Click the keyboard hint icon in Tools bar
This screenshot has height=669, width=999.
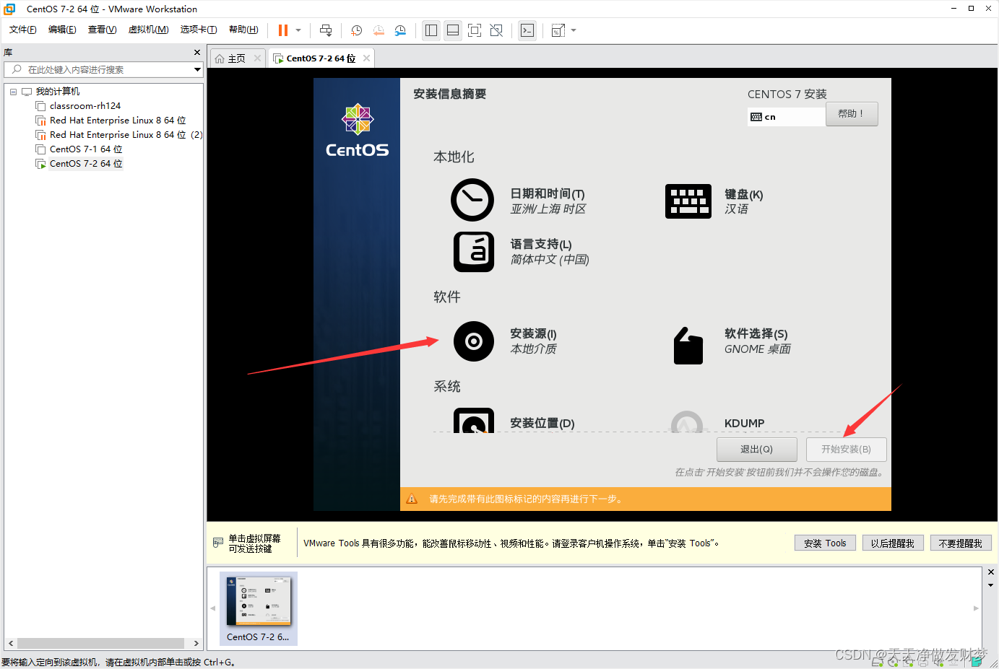[218, 543]
